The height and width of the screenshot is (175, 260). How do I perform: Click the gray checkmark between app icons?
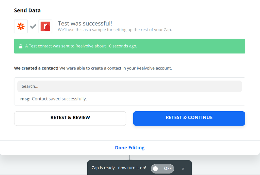coord(33,26)
